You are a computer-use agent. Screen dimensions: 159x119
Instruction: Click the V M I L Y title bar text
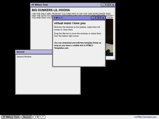tap(58, 18)
